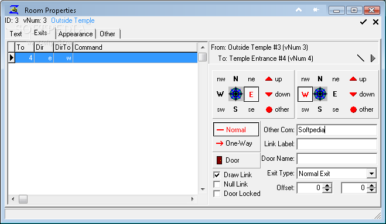Confirm changes with the checkmark icon
Image resolution: width=386 pixels, height=224 pixels.
(x=363, y=22)
